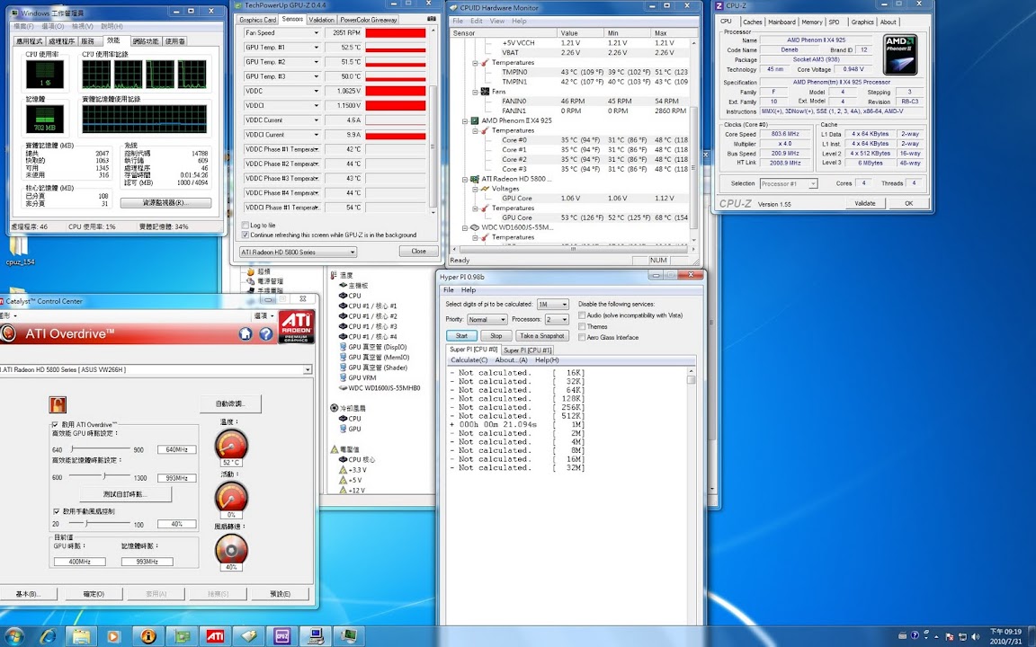Click Stop button in Hyper PI
The height and width of the screenshot is (647, 1036).
[x=496, y=336]
